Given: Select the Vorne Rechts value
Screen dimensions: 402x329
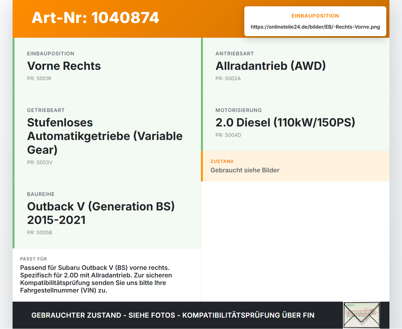Looking at the screenshot, I should pyautogui.click(x=64, y=66).
